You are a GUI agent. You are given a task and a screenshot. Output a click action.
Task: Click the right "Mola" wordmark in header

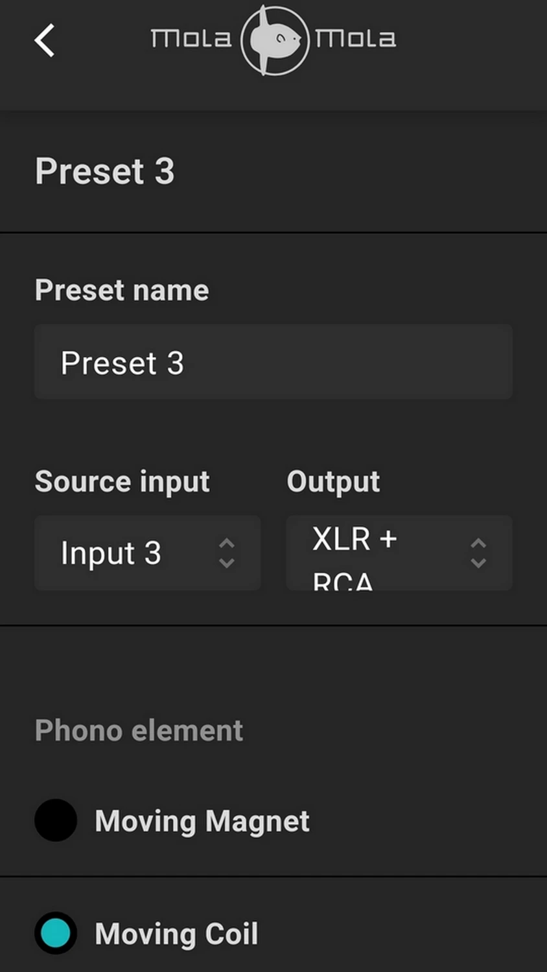coord(355,39)
